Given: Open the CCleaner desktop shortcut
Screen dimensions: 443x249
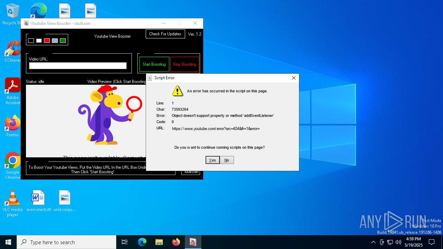Looking at the screenshot, I should click(x=12, y=51).
